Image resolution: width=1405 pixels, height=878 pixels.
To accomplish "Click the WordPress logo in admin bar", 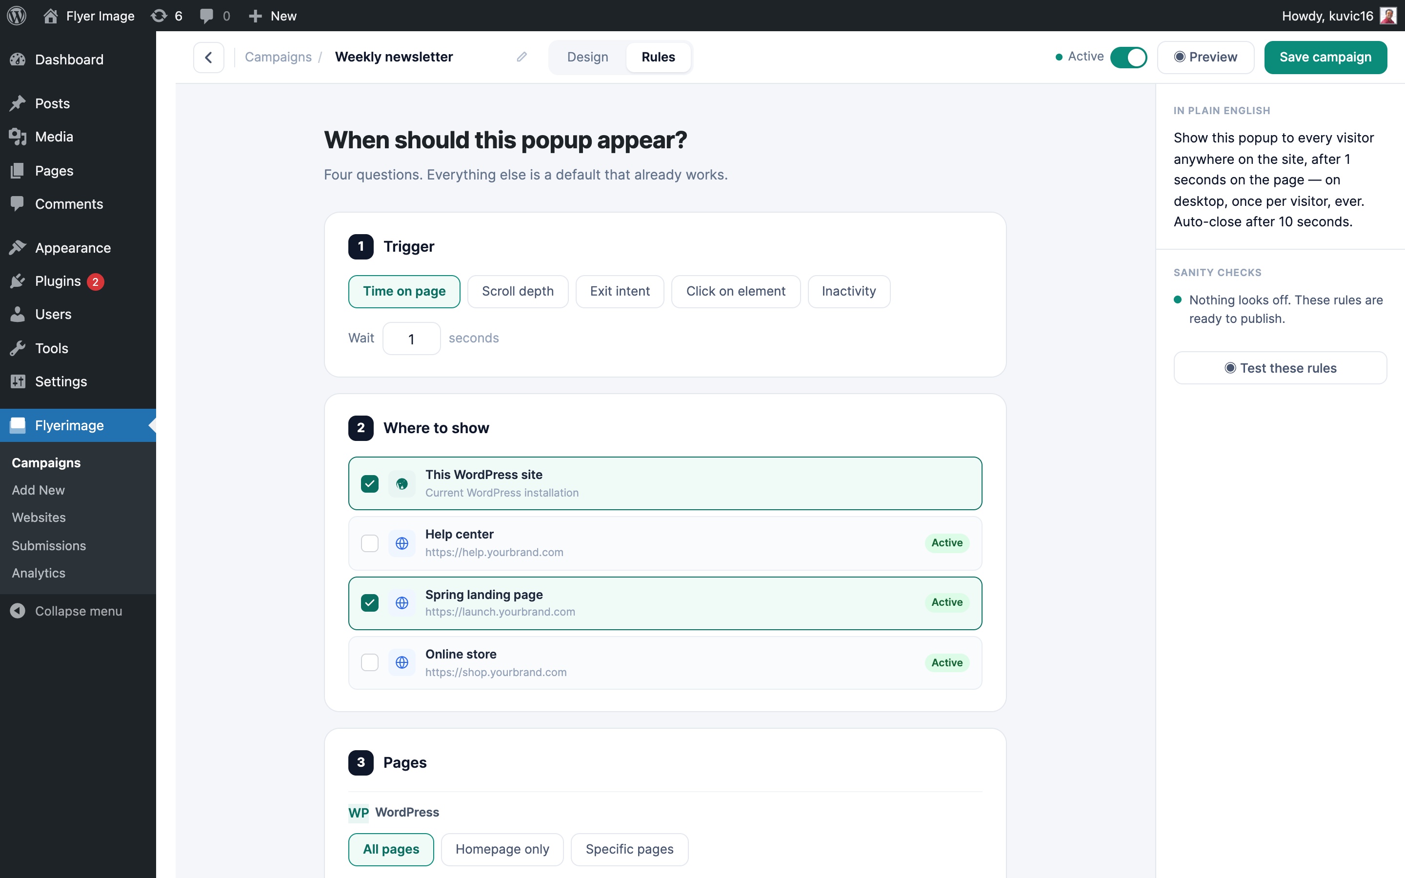I will [17, 16].
